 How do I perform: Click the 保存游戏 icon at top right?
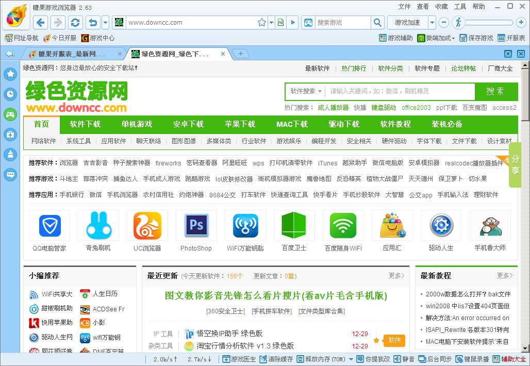[x=475, y=38]
